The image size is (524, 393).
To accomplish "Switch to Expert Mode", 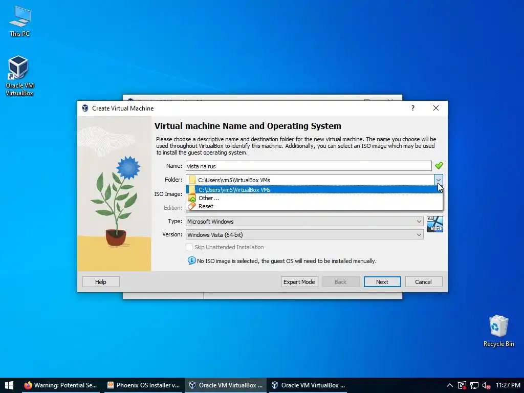I will [x=299, y=282].
